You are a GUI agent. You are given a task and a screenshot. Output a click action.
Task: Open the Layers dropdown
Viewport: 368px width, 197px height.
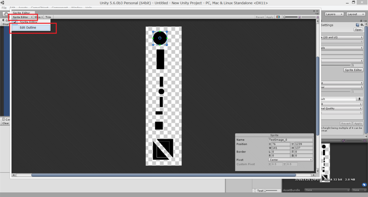point(334,14)
